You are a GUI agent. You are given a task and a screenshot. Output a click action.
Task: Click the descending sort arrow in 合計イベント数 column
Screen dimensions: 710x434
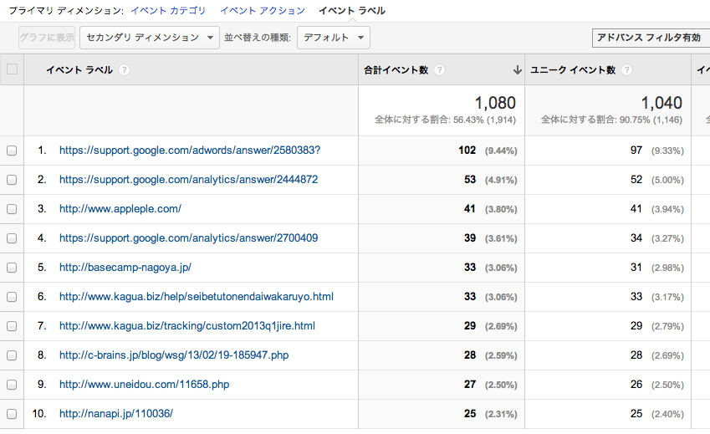click(x=517, y=71)
